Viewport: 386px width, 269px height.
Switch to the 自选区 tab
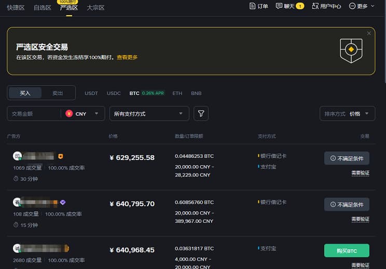43,8
